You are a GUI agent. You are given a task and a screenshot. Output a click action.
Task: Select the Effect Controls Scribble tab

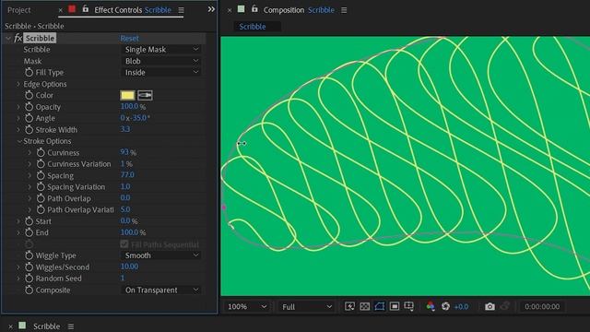pyautogui.click(x=133, y=10)
